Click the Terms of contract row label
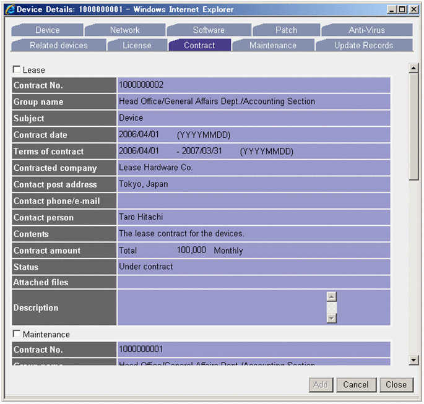This screenshot has height=404, width=424. (49, 152)
